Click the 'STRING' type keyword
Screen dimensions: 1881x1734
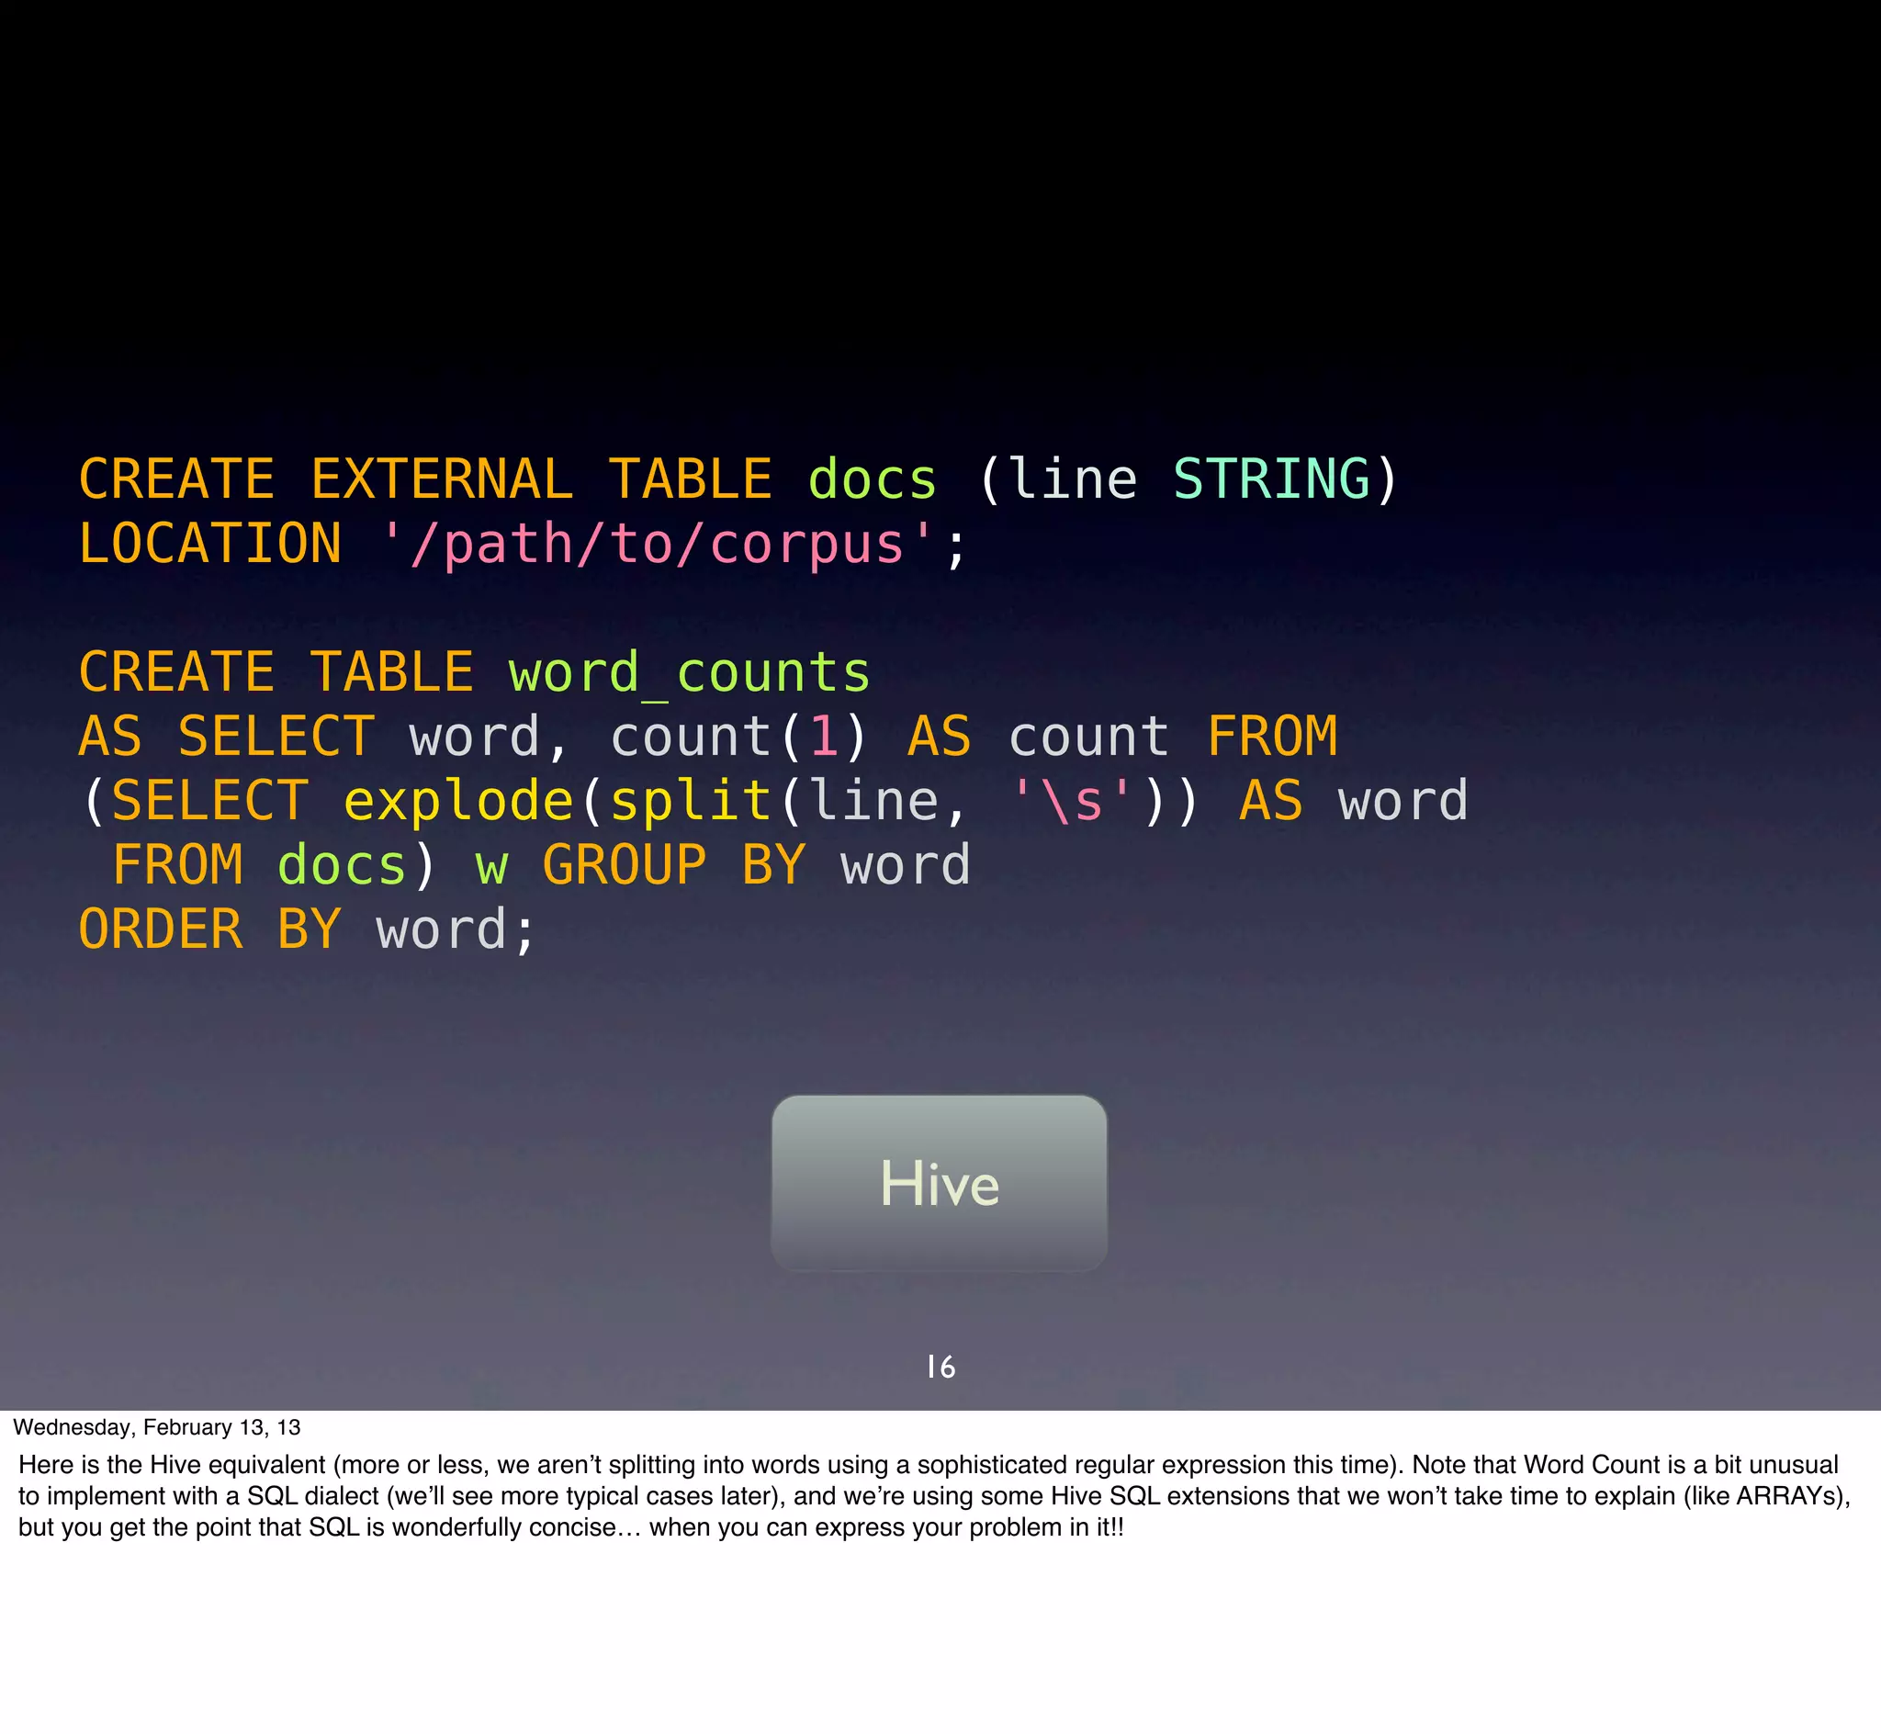[x=1271, y=479]
